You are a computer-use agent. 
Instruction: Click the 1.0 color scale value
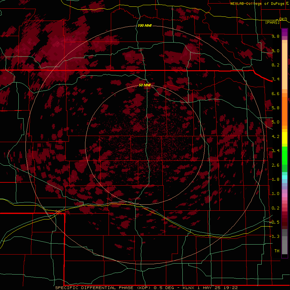275,194
